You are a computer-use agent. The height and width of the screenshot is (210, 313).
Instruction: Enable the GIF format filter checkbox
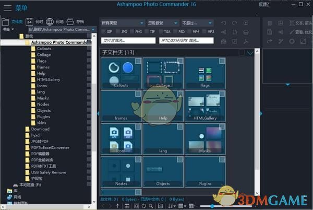coord(103,31)
